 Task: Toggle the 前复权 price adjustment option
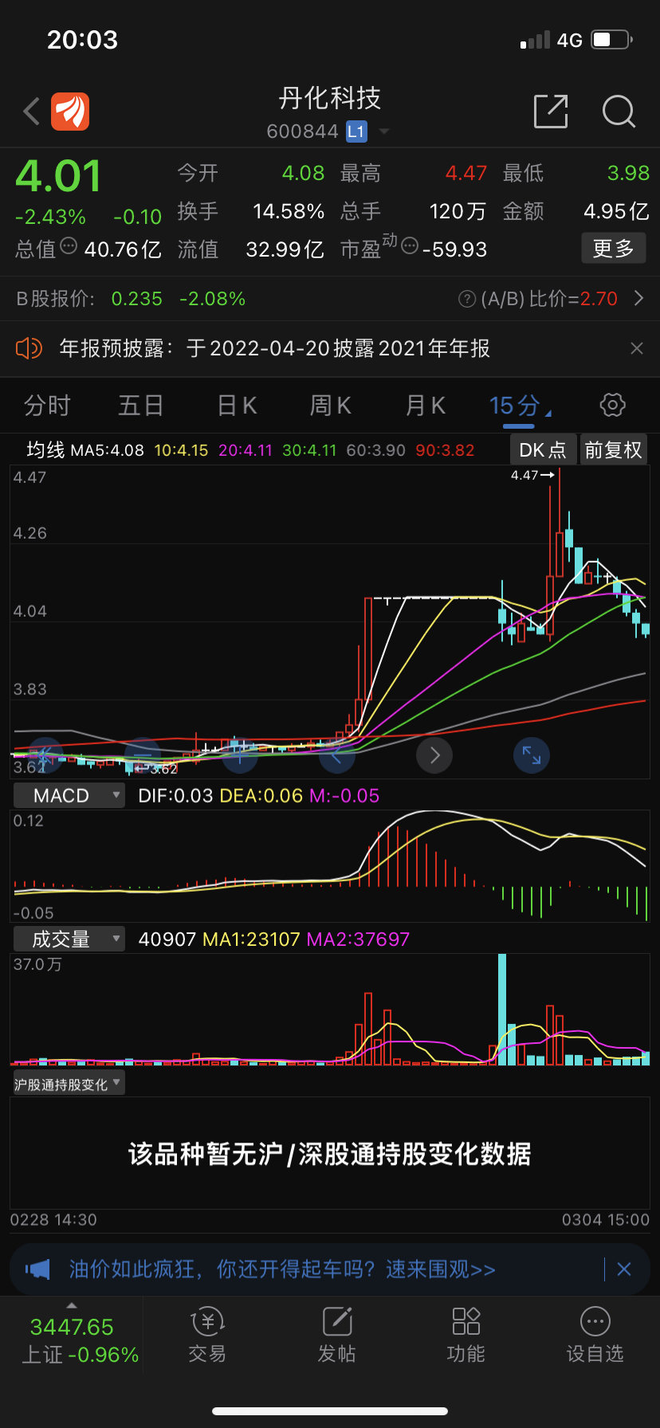coord(613,450)
